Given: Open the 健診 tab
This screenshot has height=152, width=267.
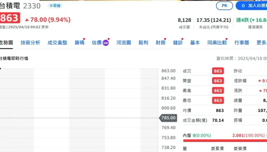Looking at the screenshot, I should pyautogui.click(x=178, y=43).
